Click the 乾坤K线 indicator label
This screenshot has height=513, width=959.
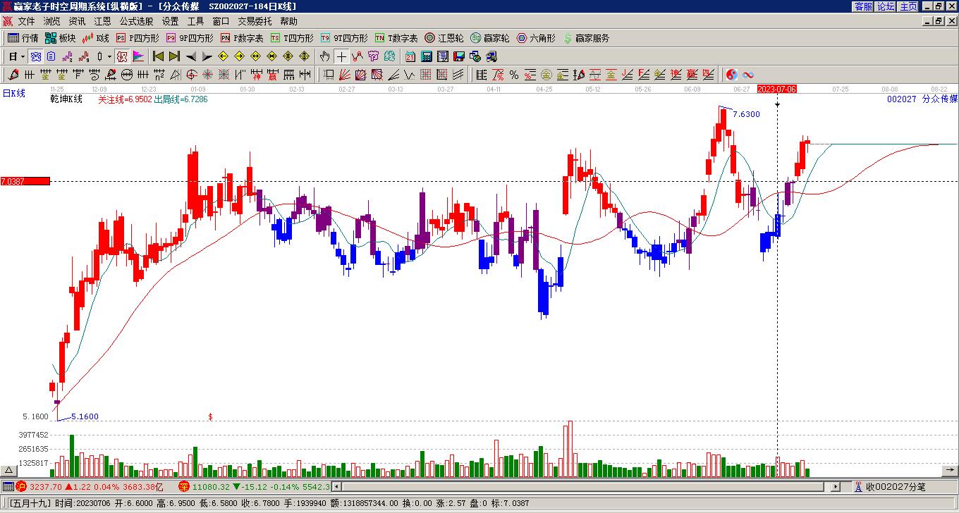pos(66,99)
